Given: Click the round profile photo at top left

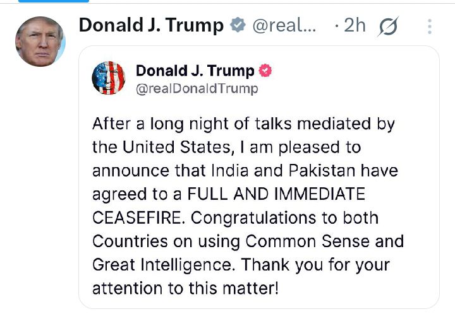Looking at the screenshot, I should coord(40,41).
